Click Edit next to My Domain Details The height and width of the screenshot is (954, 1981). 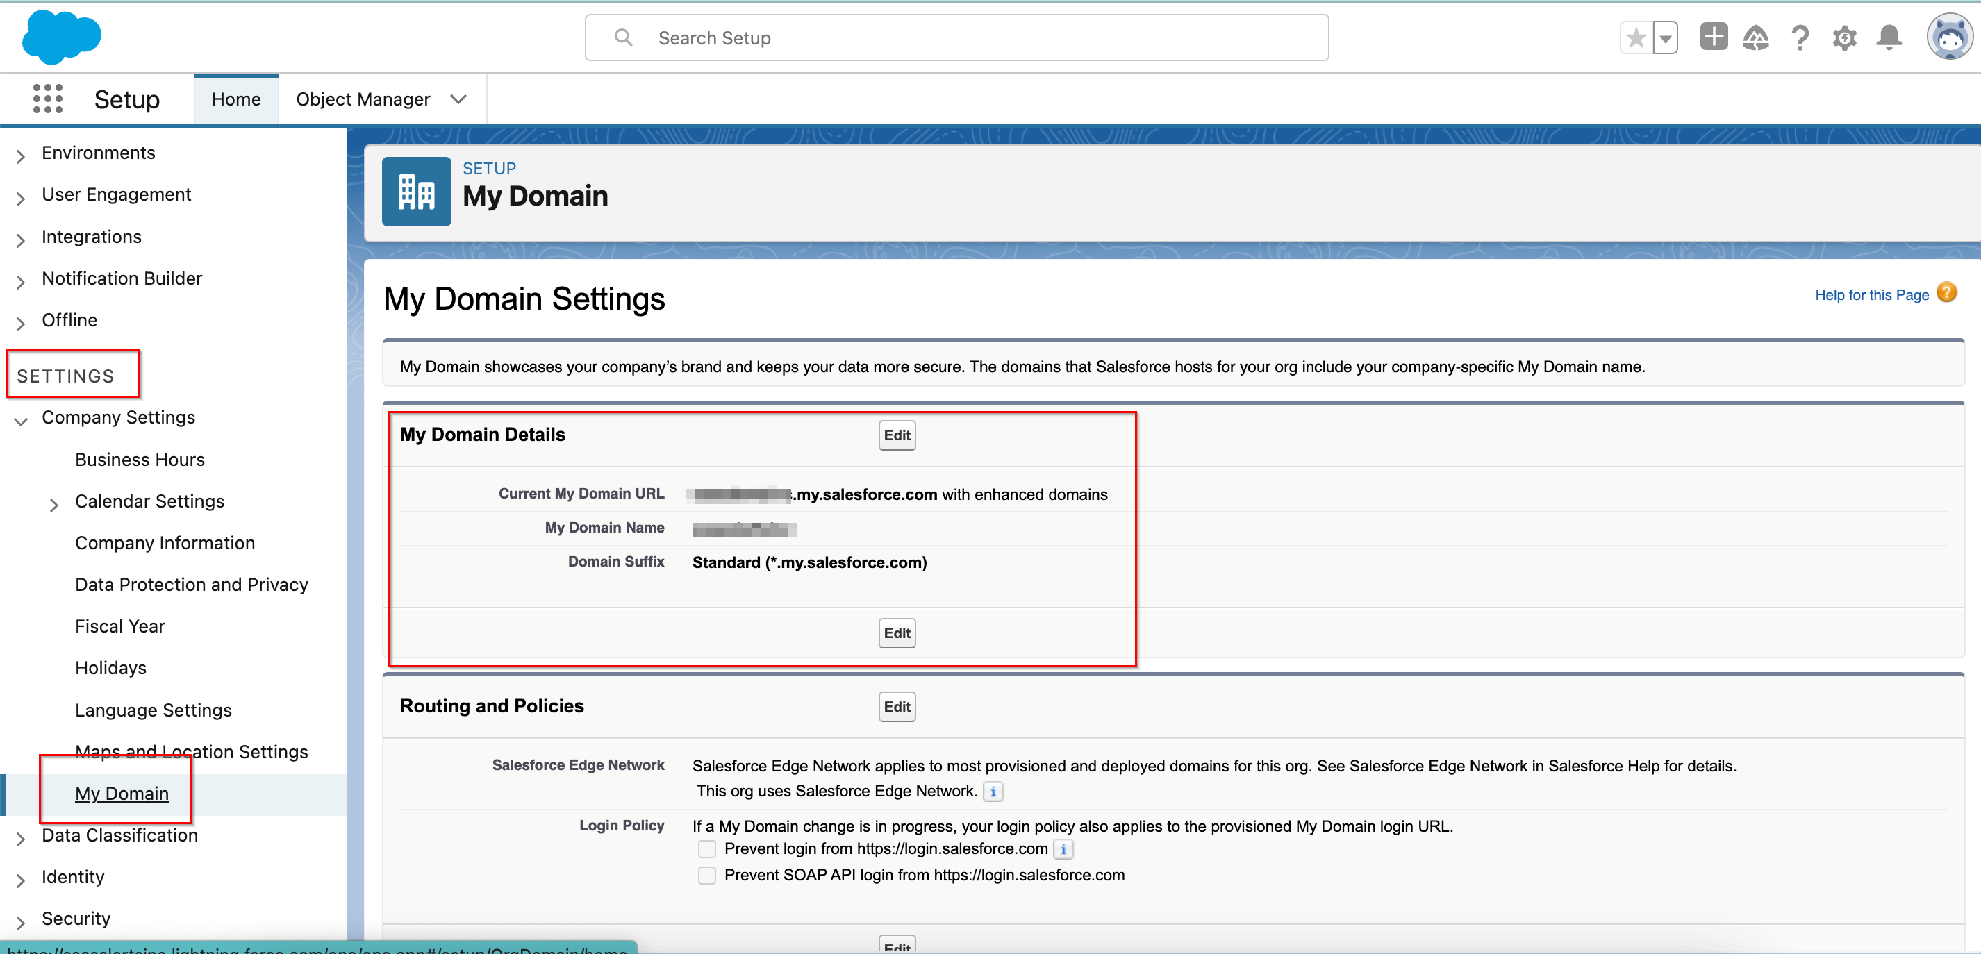(897, 435)
